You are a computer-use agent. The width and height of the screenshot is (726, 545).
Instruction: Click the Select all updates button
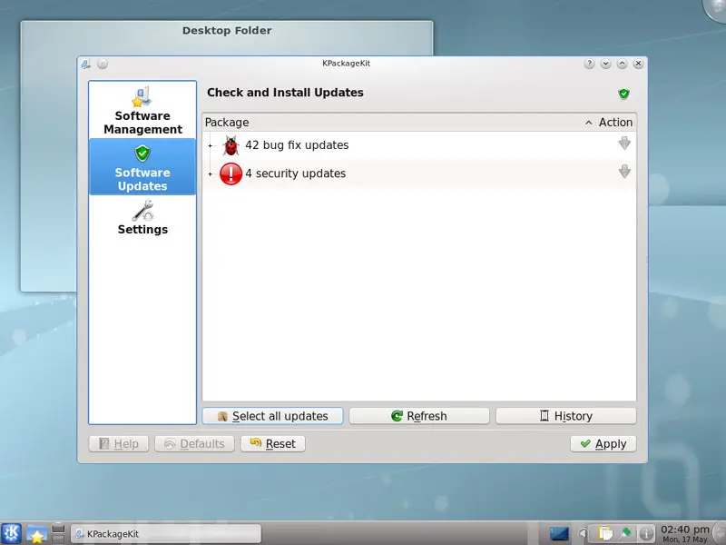(273, 416)
